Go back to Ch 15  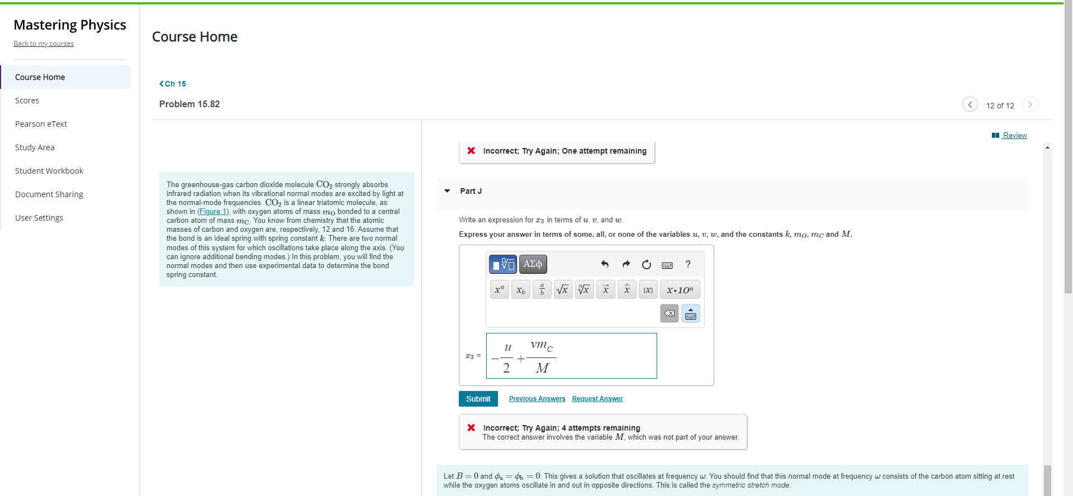[173, 84]
